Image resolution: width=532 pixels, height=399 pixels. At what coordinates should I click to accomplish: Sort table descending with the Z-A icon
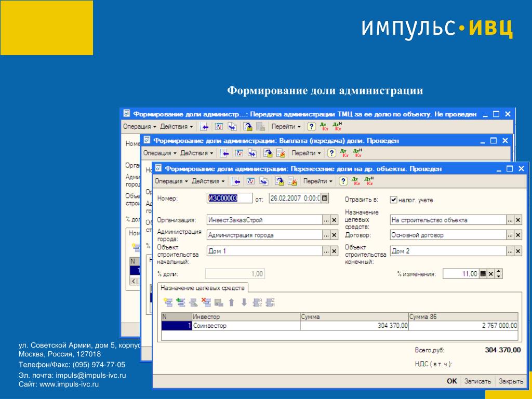click(x=270, y=302)
